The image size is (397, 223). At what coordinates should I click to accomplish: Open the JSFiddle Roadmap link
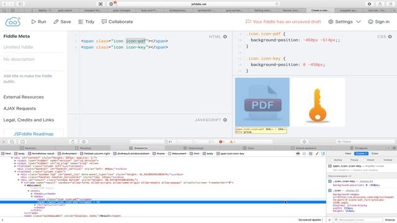pos(33,134)
